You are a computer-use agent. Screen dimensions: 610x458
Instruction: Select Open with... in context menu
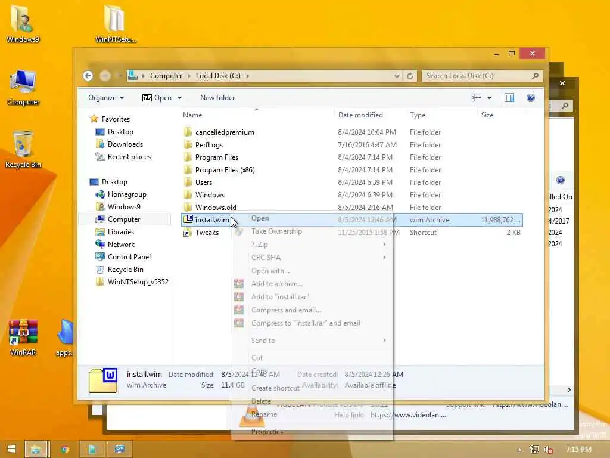pyautogui.click(x=312, y=271)
